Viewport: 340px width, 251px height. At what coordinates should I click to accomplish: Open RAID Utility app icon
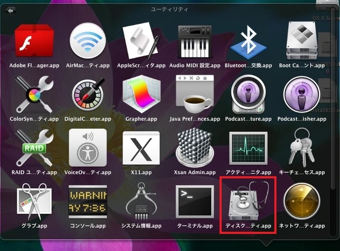[x=34, y=148]
